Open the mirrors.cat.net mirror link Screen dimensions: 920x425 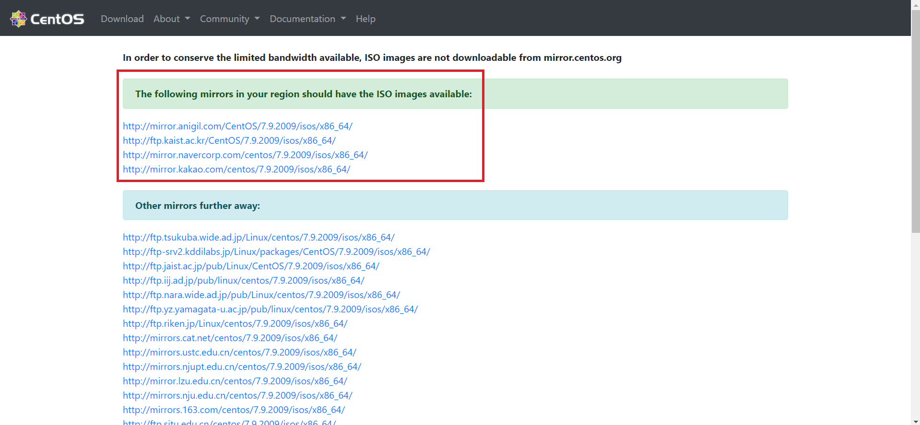coord(230,338)
